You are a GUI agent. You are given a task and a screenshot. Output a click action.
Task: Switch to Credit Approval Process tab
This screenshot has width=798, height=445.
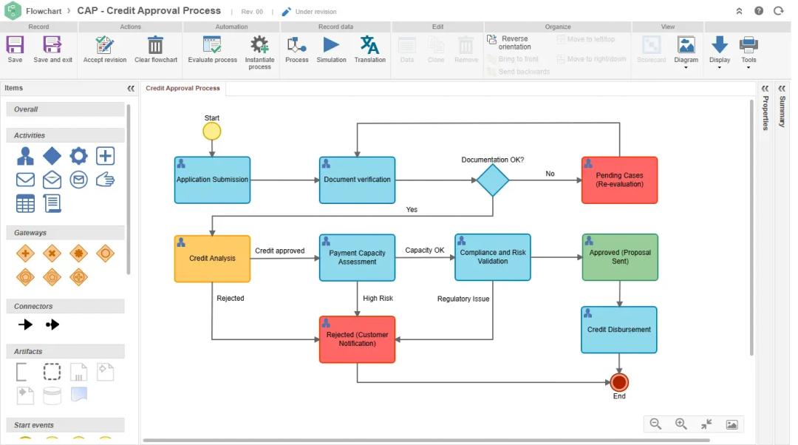pyautogui.click(x=183, y=88)
